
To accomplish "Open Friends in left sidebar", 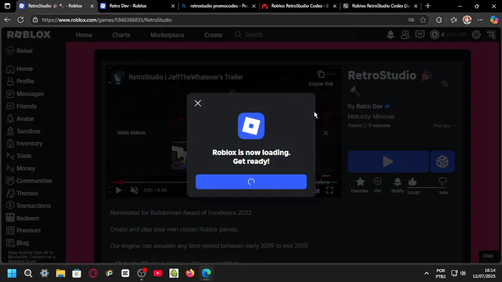I will (x=21, y=106).
